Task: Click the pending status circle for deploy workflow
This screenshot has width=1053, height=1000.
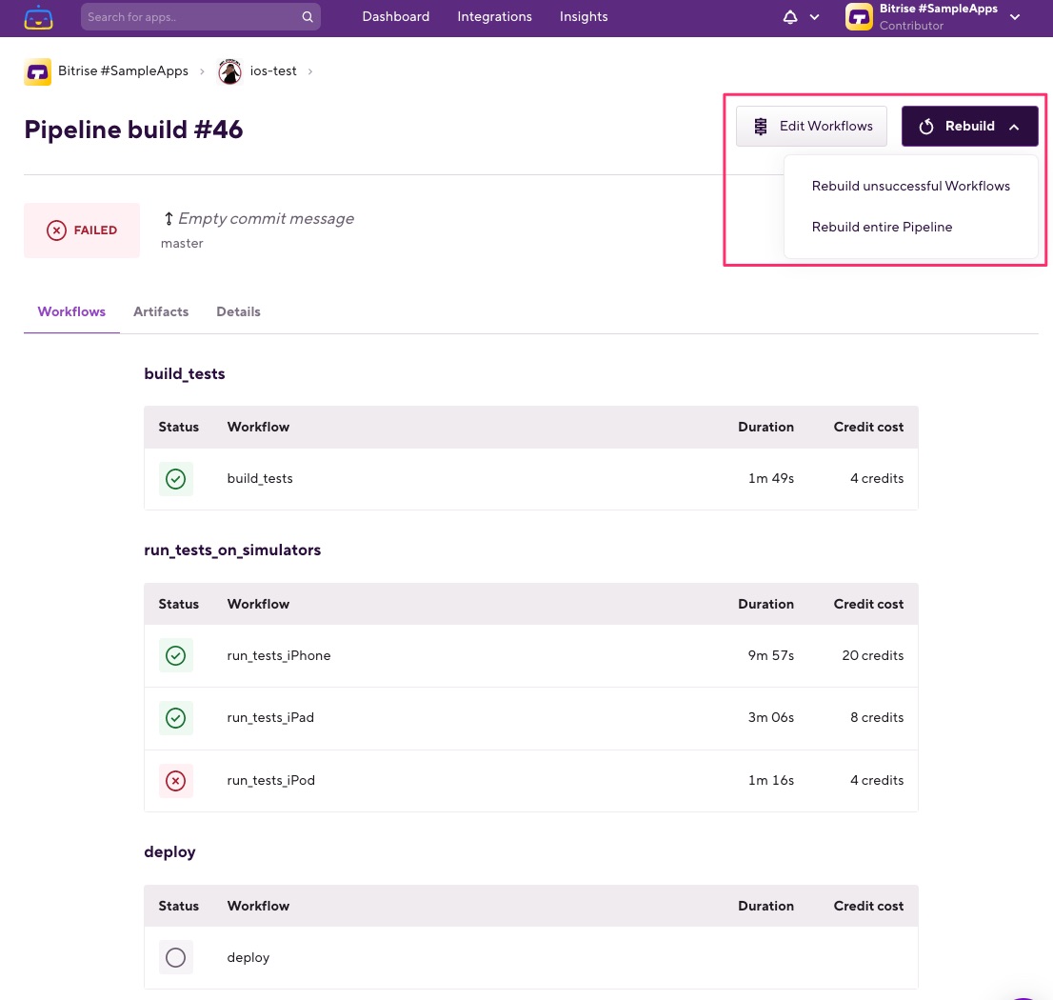Action: [x=175, y=957]
